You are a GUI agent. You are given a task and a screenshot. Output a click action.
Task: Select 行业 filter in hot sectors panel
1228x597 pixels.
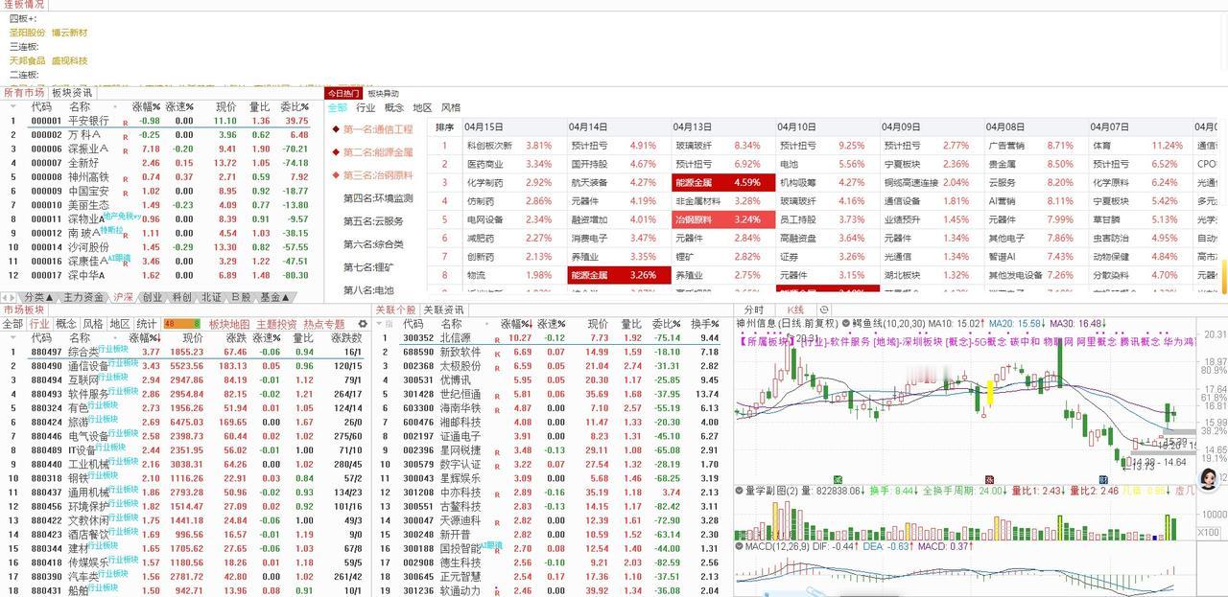366,108
